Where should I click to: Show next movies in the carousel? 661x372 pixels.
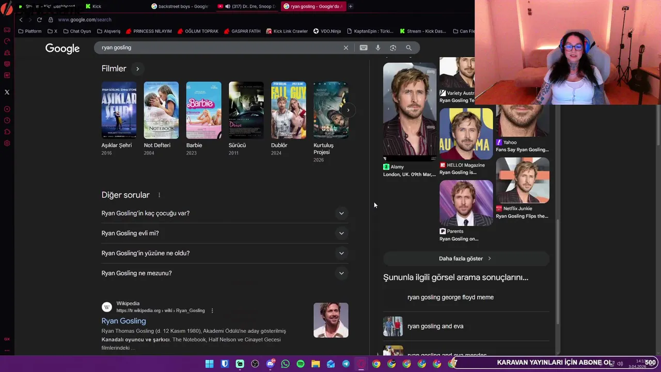(x=348, y=110)
